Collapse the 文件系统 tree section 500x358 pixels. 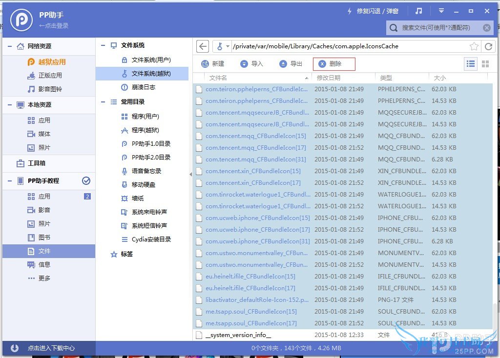tap(102, 45)
